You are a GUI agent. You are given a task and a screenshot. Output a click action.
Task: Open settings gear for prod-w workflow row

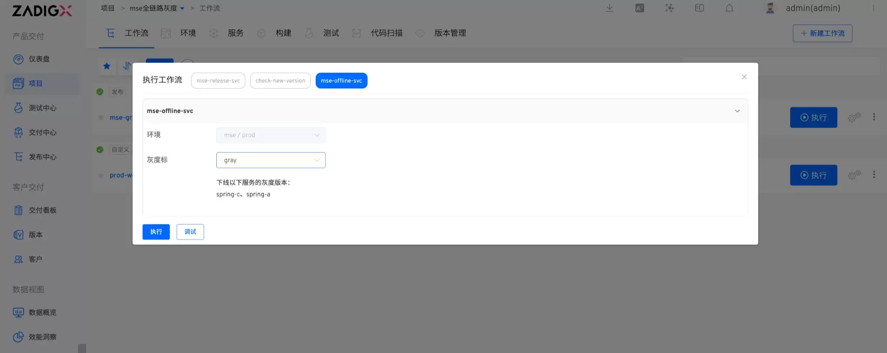pyautogui.click(x=854, y=175)
